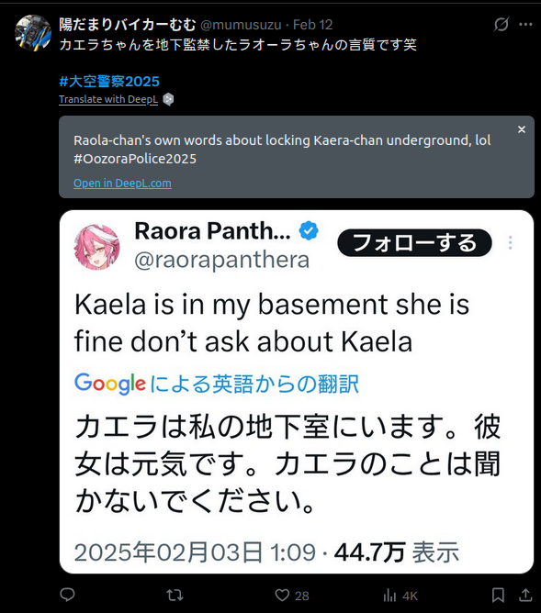Like the post with the heart icon
This screenshot has width=541, height=613.
282,595
